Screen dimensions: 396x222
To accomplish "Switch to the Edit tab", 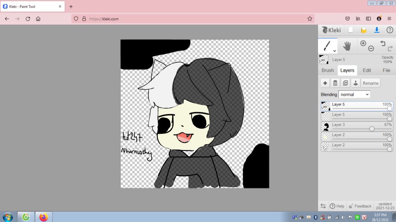I will pos(367,70).
